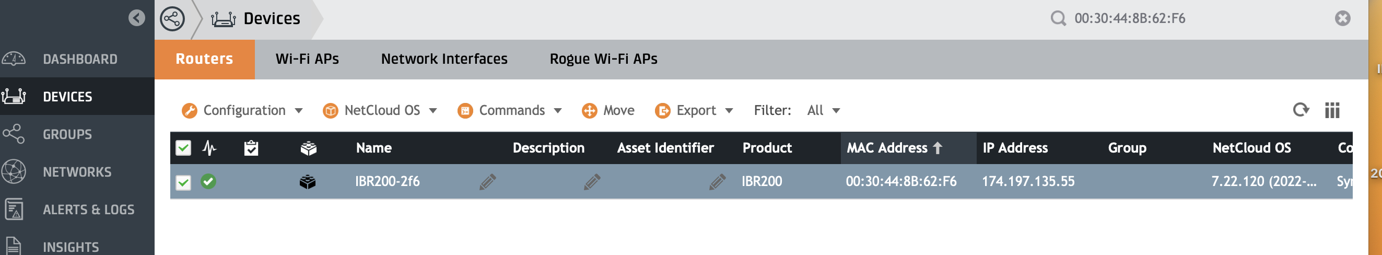Click the Devices router icon in sidebar
This screenshot has width=1382, height=255.
coord(14,96)
